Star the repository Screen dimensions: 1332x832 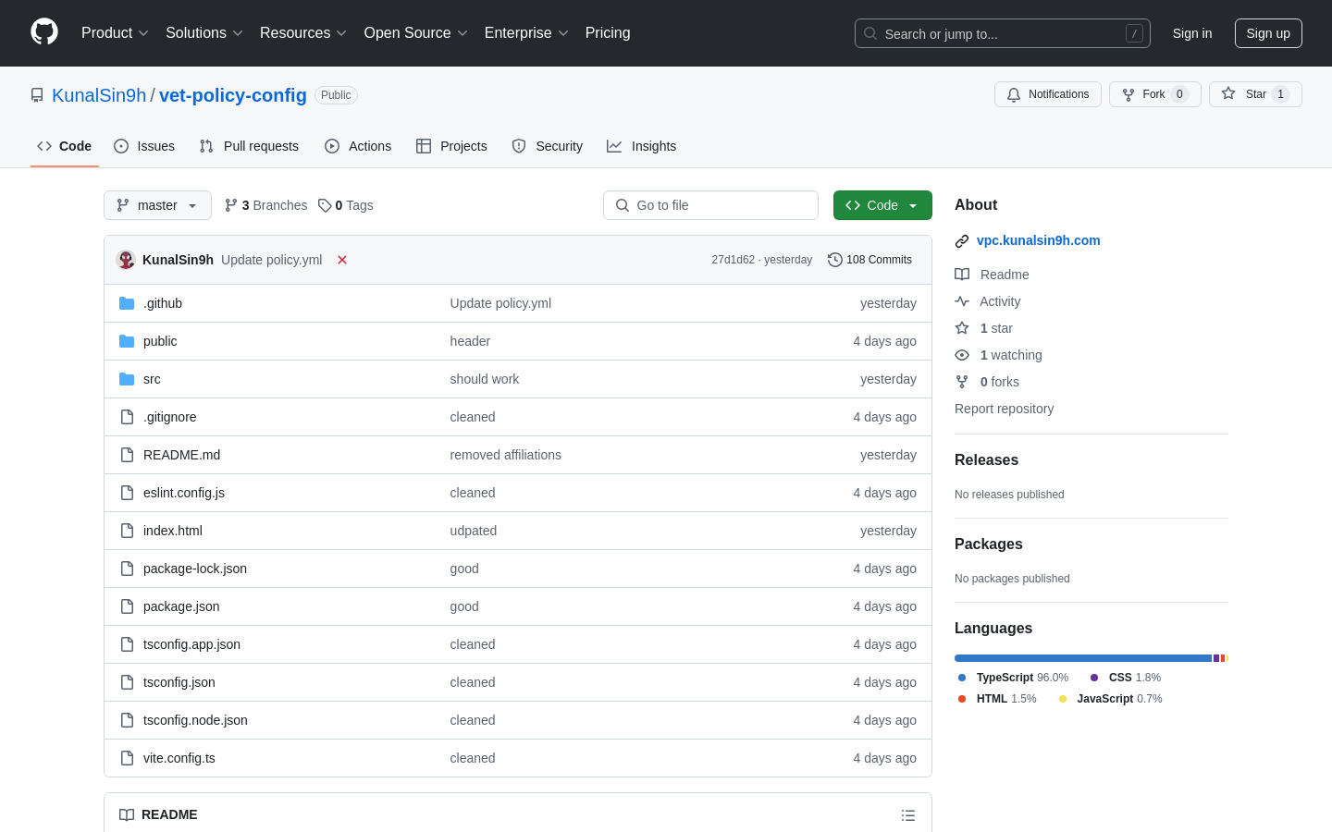tap(1255, 94)
